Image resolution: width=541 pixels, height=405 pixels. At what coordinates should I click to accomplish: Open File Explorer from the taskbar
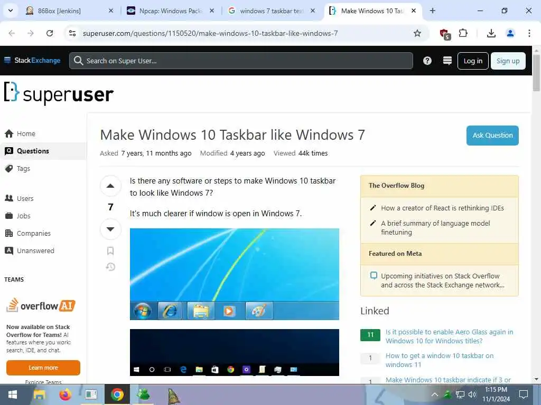coord(39,394)
